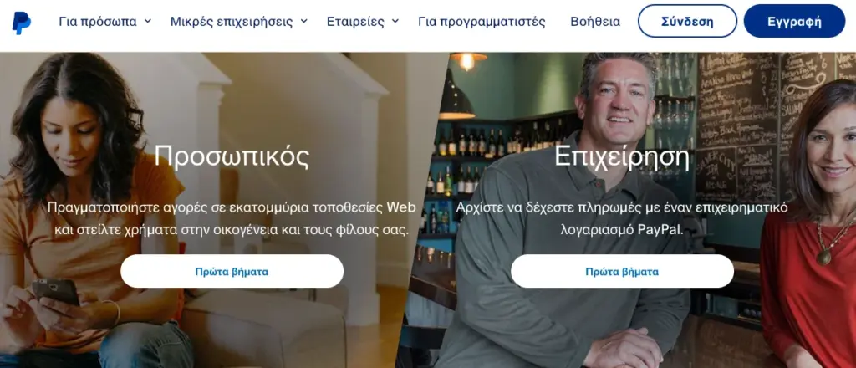Image resolution: width=856 pixels, height=368 pixels.
Task: Expand the chevron next to Εταιρείες
Action: coord(395,22)
